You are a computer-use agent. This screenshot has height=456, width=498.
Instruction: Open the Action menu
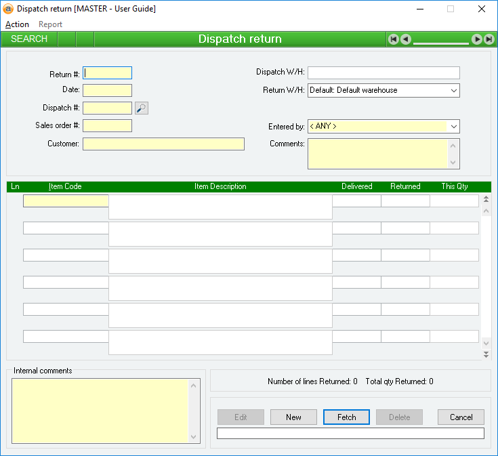(x=17, y=24)
